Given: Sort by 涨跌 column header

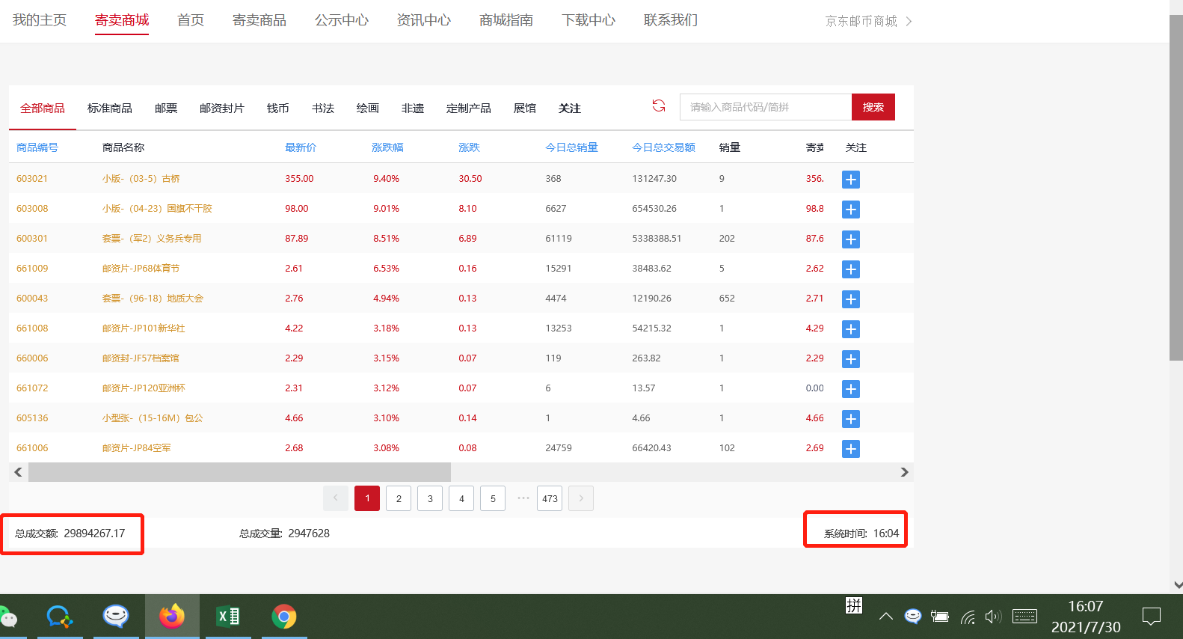Looking at the screenshot, I should 469,147.
